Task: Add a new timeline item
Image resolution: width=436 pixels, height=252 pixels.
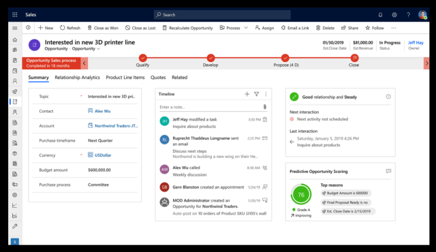Action: pos(247,94)
